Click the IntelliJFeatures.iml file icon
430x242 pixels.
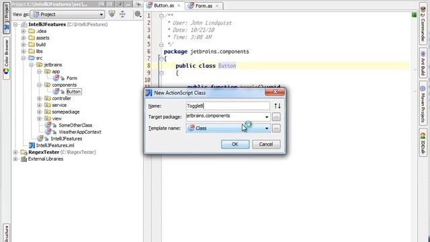(x=32, y=145)
